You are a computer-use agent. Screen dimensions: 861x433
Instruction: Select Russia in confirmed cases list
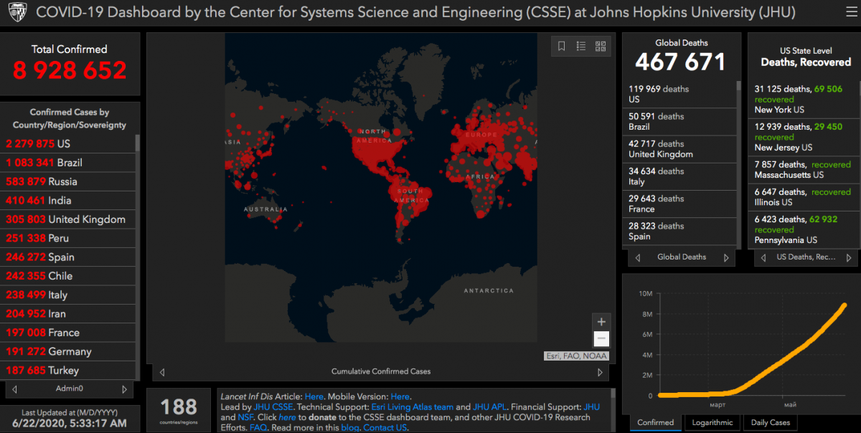(67, 181)
